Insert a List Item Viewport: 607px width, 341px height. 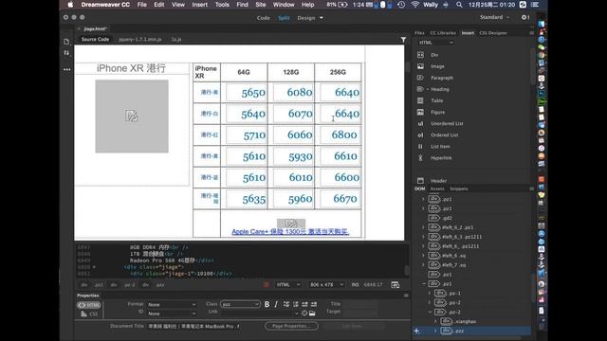[440, 147]
